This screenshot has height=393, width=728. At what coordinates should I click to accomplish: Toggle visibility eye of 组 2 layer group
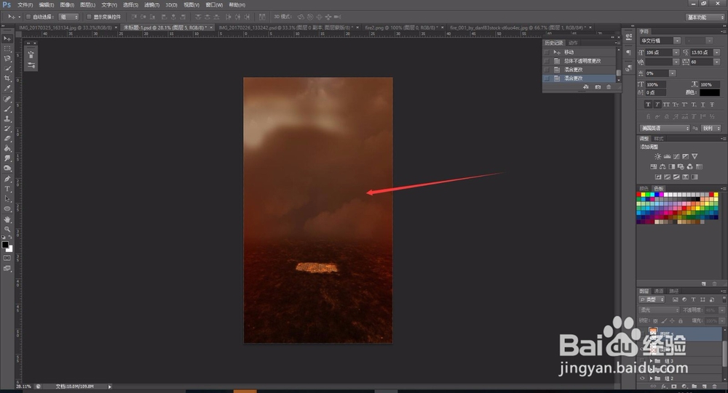[x=643, y=378]
